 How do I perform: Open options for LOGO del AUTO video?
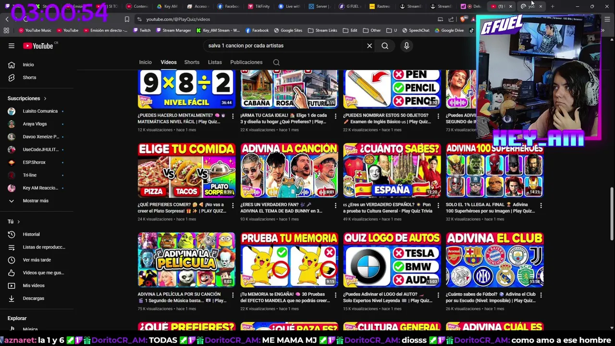click(x=438, y=295)
